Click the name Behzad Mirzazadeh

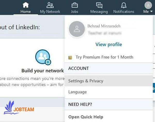tap(104, 26)
